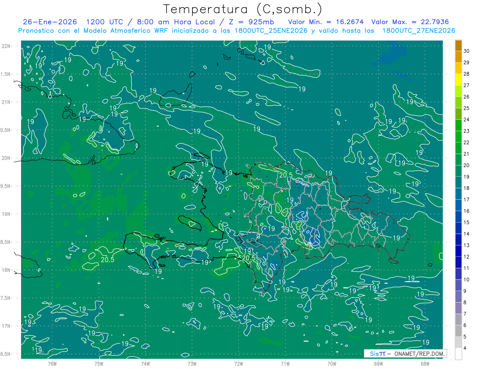Screen dimensions: 477x369
Task: Click the 19N latitude axis label
Action: point(6,214)
